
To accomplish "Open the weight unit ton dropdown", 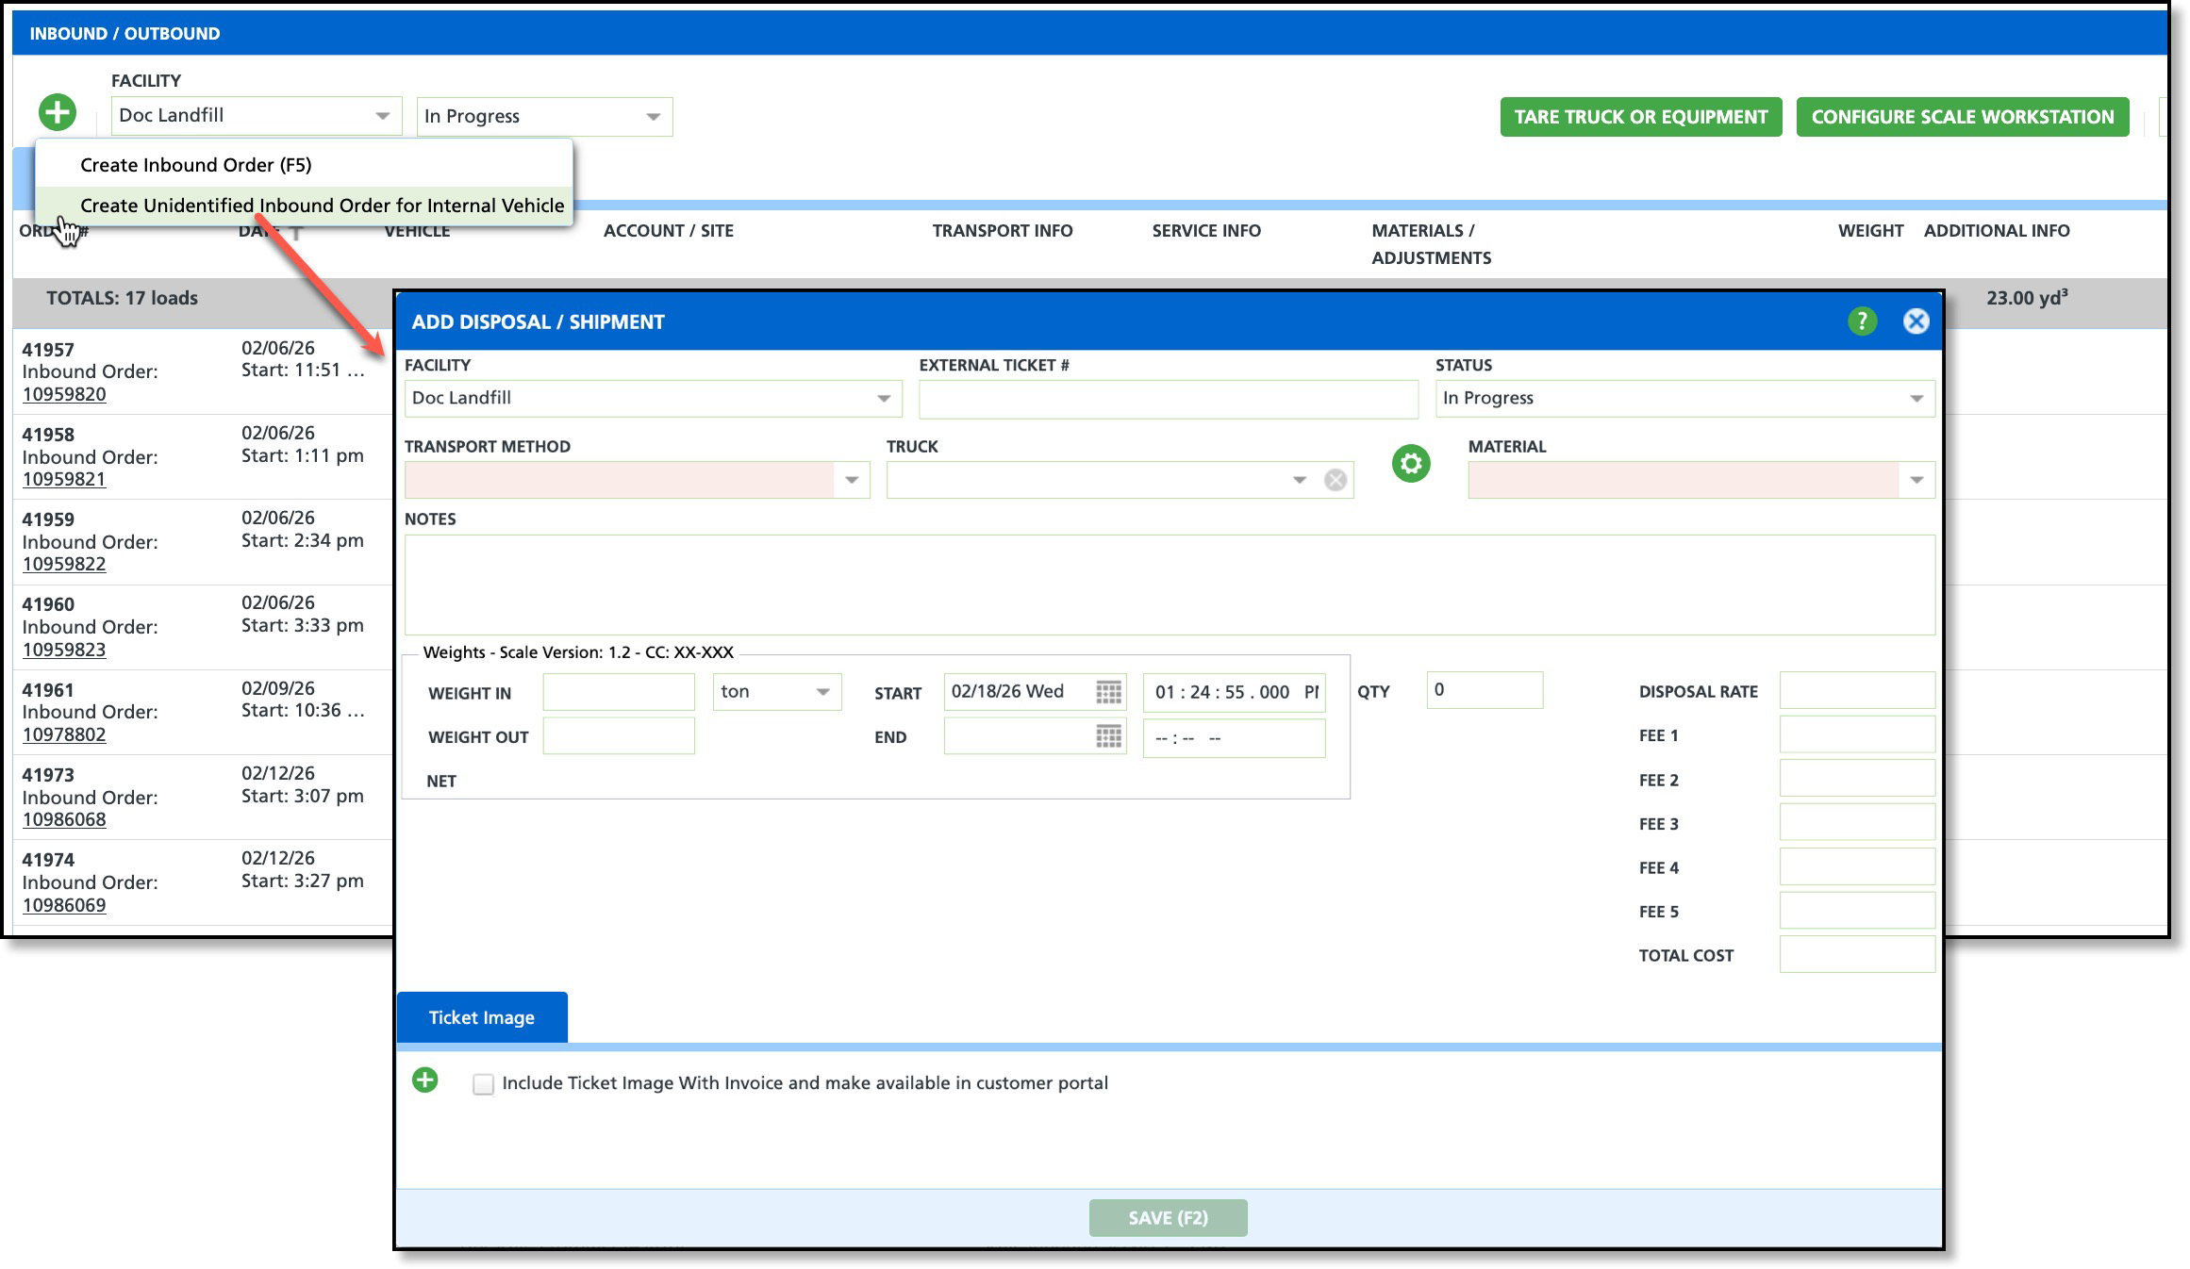I will tap(821, 692).
